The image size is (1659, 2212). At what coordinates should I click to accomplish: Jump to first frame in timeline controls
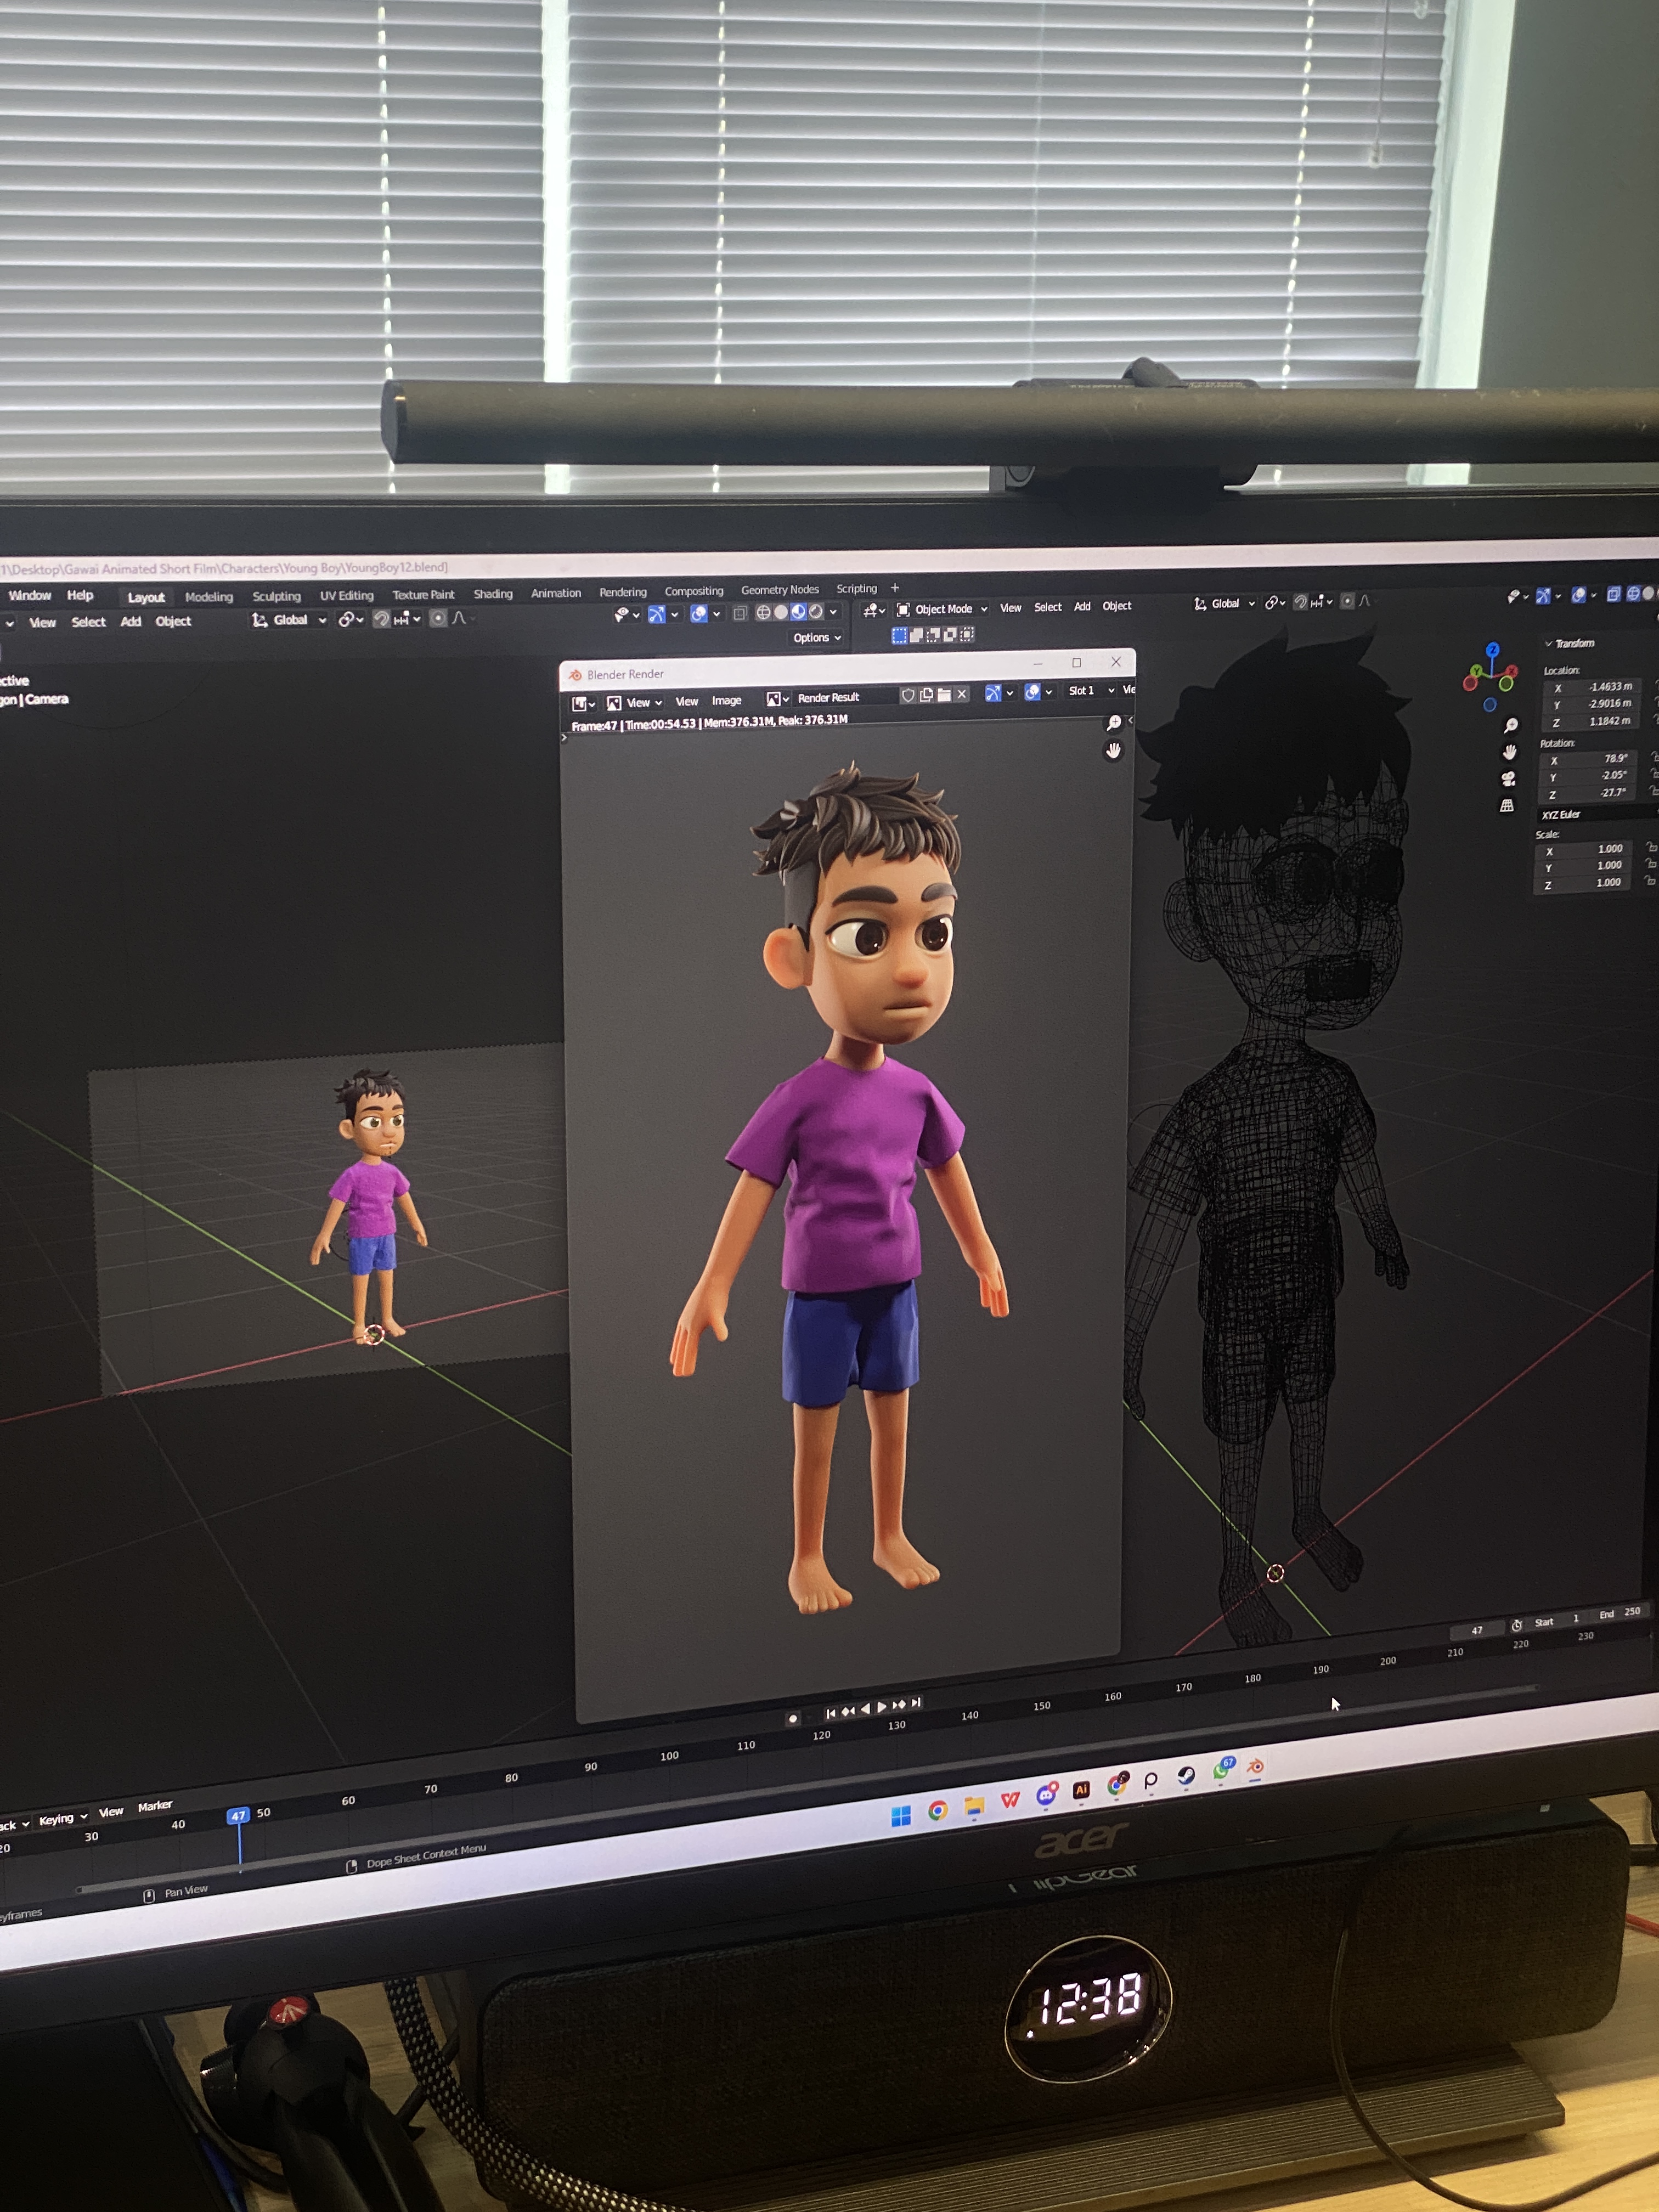[x=830, y=1713]
